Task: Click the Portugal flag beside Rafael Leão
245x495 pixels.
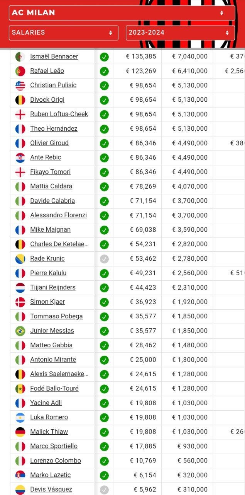Action: [20, 71]
